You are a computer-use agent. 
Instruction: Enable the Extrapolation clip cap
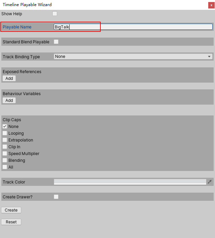(5, 140)
